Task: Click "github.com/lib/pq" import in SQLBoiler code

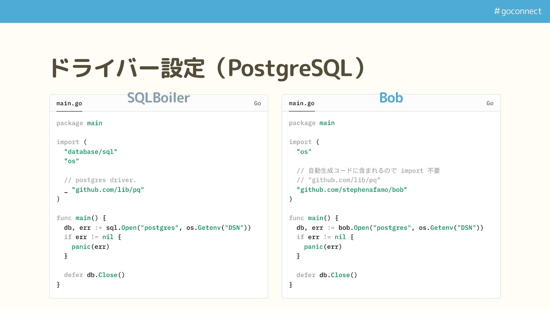Action: click(x=108, y=190)
